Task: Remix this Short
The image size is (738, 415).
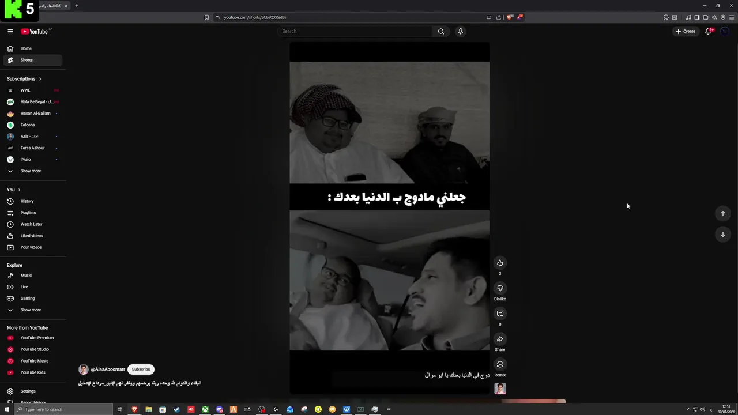Action: (x=500, y=364)
